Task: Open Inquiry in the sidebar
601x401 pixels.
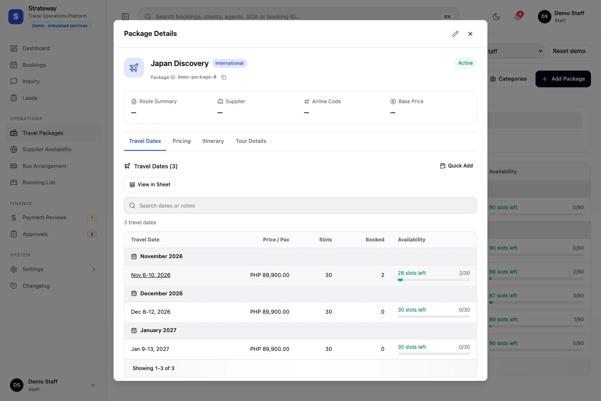Action: tap(53, 81)
